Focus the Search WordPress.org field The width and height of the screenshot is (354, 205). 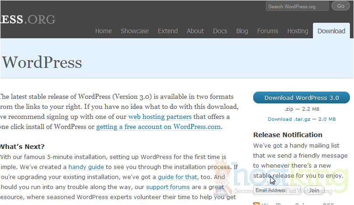point(297,6)
